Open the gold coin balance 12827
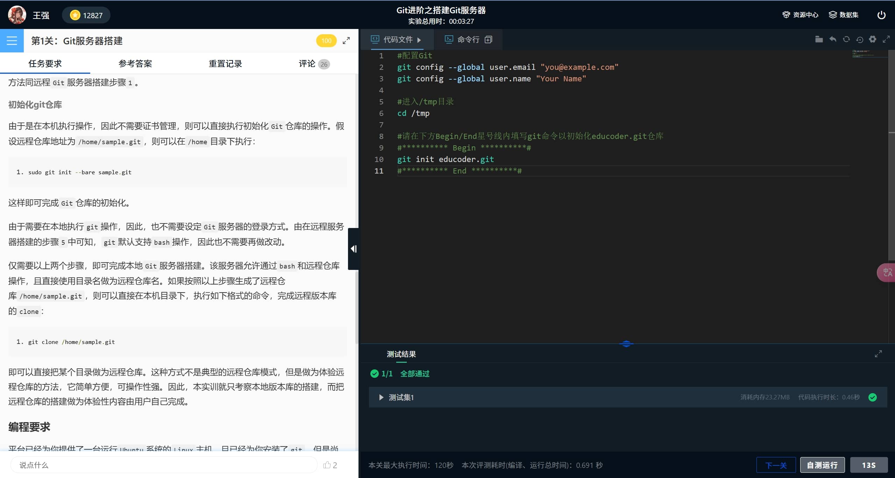Image resolution: width=895 pixels, height=478 pixels. pos(86,15)
